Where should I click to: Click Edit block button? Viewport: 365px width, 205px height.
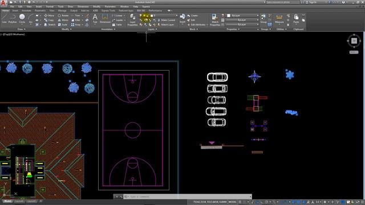tap(191, 20)
